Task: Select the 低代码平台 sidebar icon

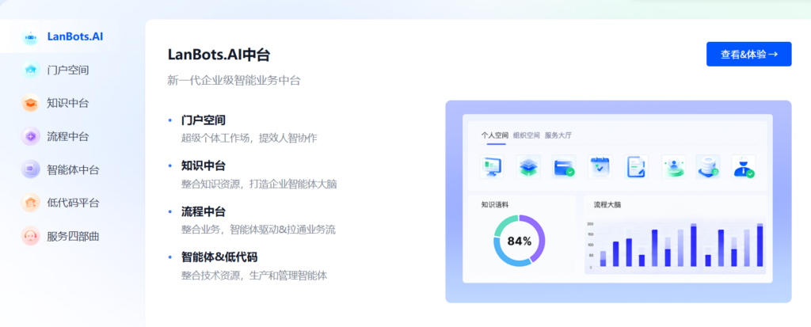Action: [31, 203]
